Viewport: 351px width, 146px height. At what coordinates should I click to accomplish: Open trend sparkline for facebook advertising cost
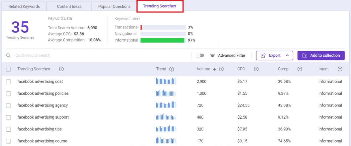click(x=166, y=81)
